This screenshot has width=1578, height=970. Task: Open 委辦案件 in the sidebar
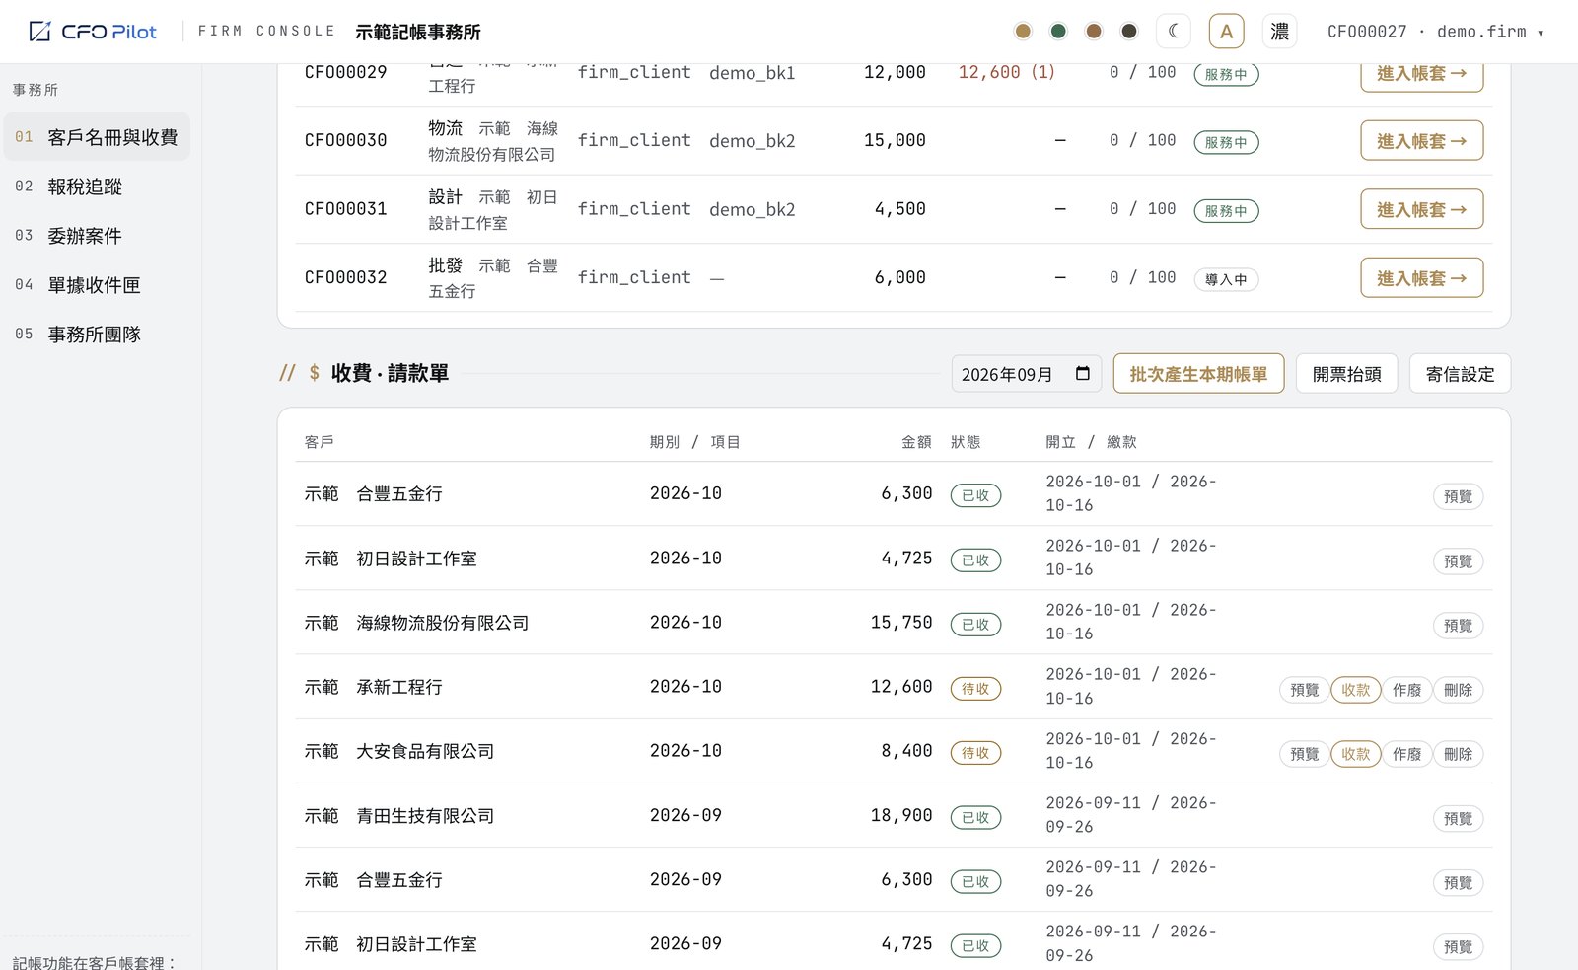pyautogui.click(x=97, y=236)
